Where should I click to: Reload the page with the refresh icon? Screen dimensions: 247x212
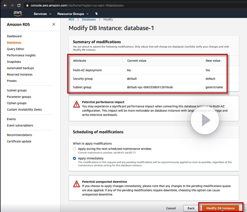coord(19,5)
